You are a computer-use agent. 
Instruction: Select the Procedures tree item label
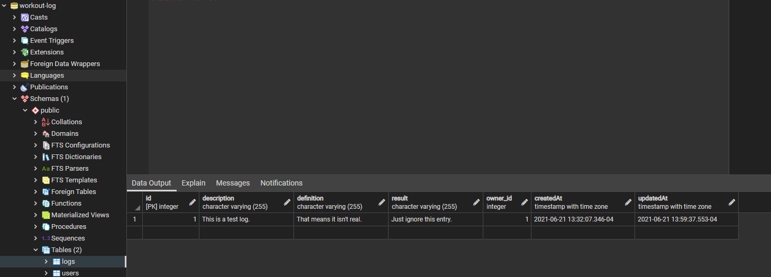click(69, 227)
